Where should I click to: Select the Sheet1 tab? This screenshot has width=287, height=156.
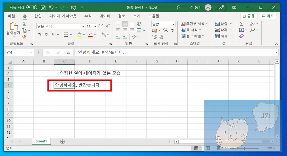[41, 141]
